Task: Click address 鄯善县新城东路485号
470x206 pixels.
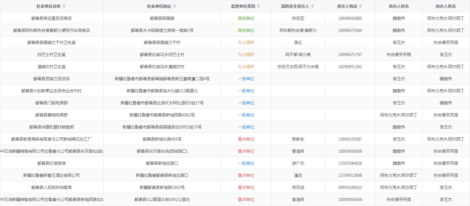Action: 162,139
